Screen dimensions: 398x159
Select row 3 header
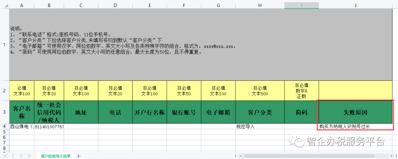tap(4, 112)
